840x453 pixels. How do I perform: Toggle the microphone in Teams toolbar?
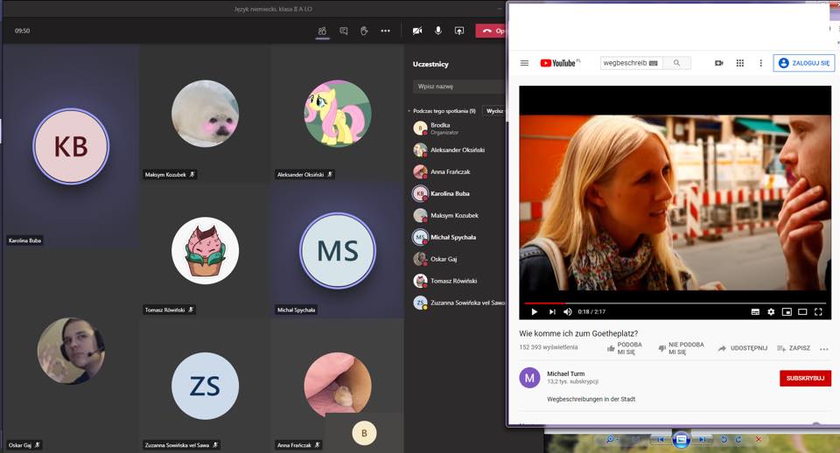point(437,31)
